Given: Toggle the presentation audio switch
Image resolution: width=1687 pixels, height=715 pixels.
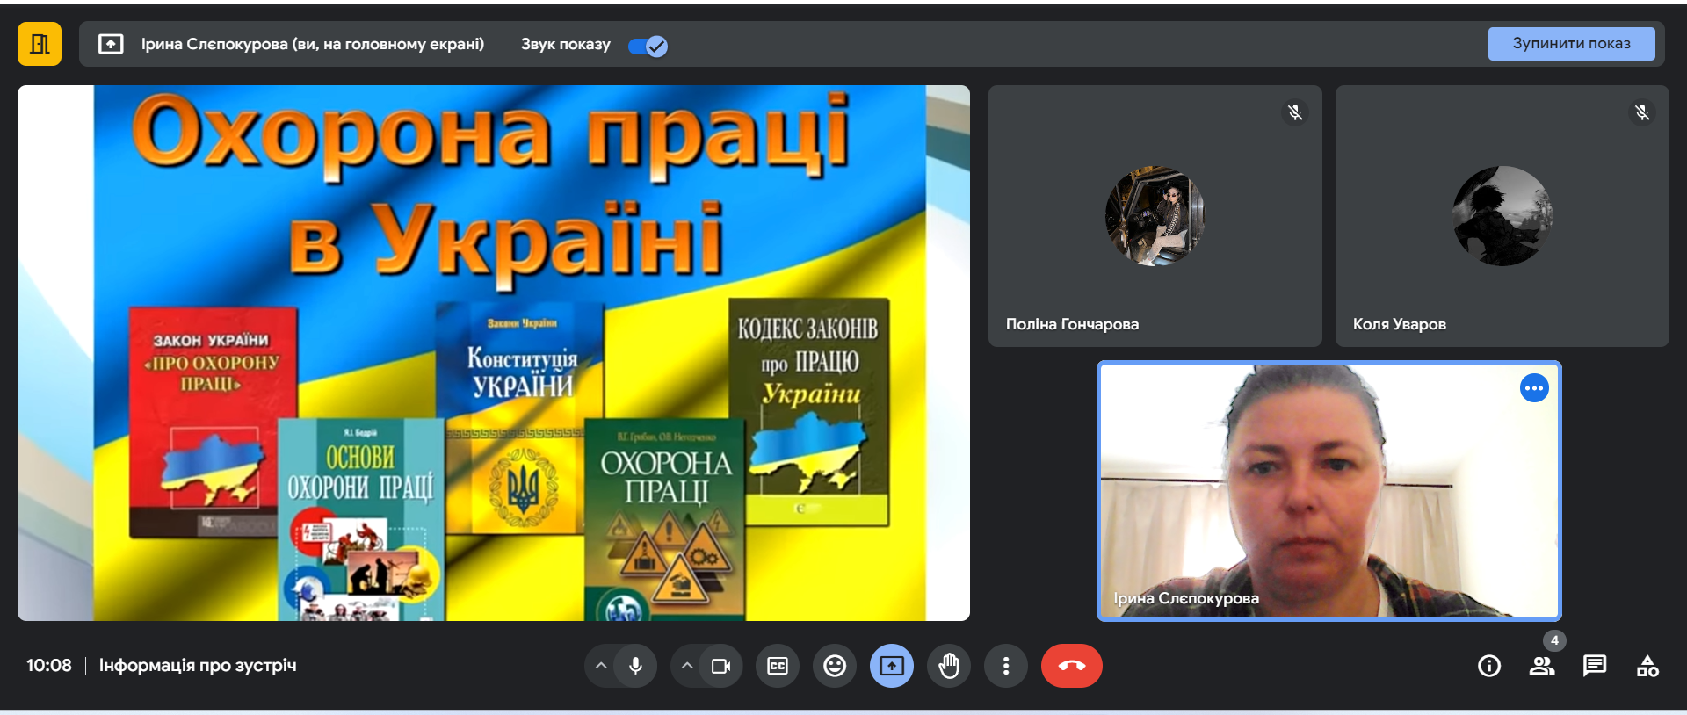Looking at the screenshot, I should tap(648, 46).
